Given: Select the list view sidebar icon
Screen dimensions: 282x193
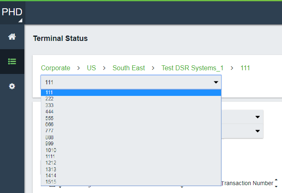Looking at the screenshot, I should point(12,62).
